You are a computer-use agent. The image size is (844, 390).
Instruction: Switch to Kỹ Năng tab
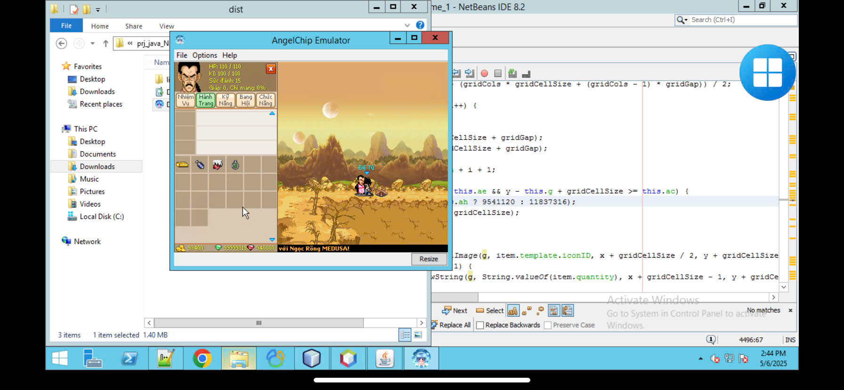pyautogui.click(x=226, y=100)
